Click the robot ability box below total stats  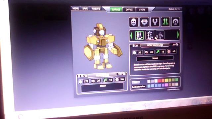pos(102,88)
